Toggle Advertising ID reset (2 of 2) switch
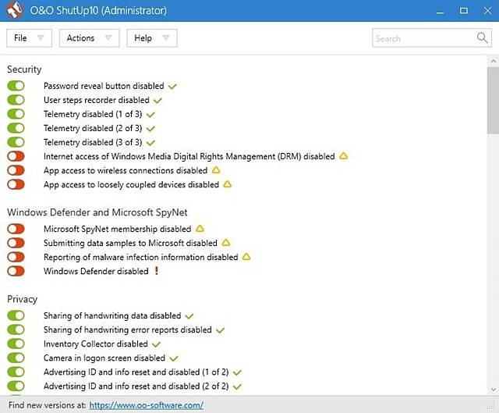Viewport: 499px width, 413px height. coord(16,386)
